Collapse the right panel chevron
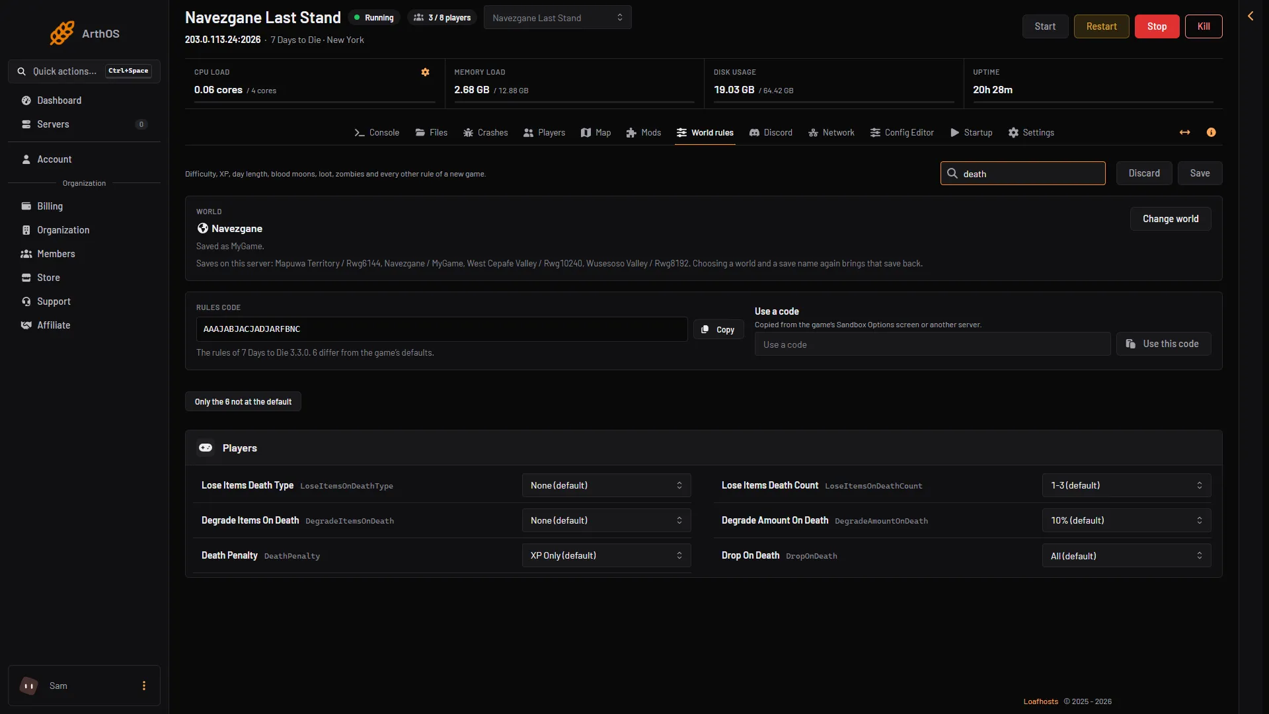 [x=1250, y=16]
